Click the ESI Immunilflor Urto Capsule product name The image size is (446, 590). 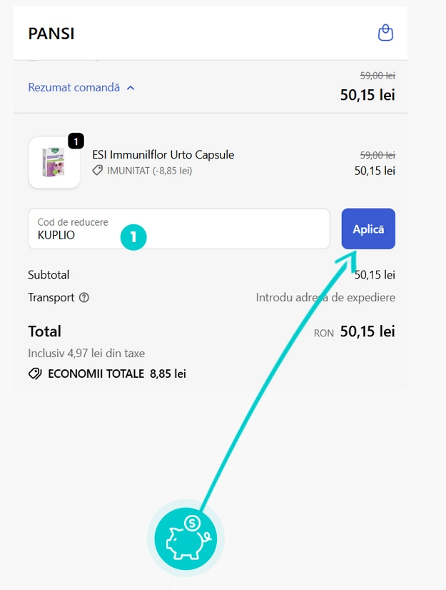pyautogui.click(x=163, y=155)
